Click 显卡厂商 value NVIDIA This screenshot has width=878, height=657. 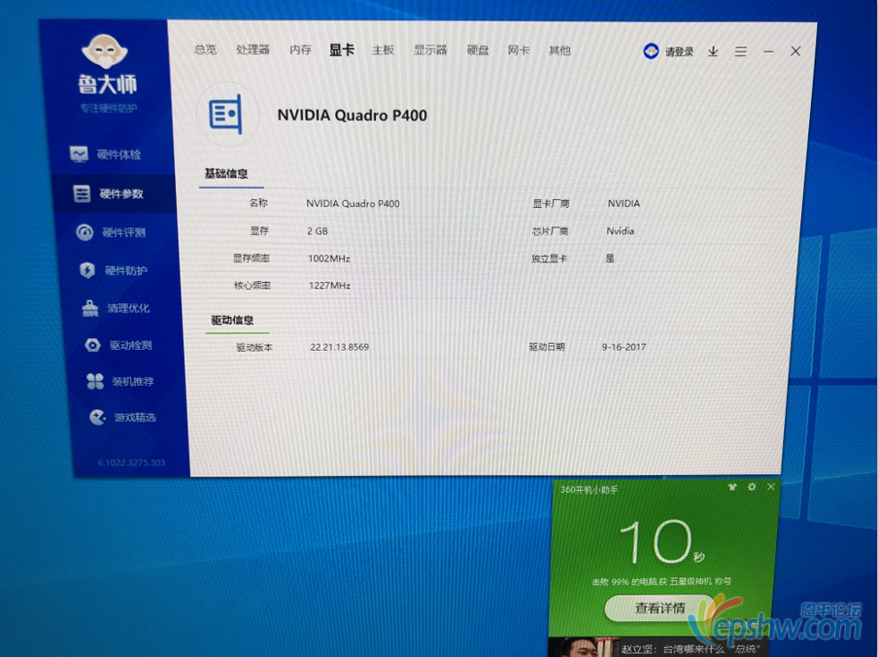point(624,203)
